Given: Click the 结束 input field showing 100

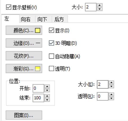Looking at the screenshot, I should pyautogui.click(x=38, y=98).
